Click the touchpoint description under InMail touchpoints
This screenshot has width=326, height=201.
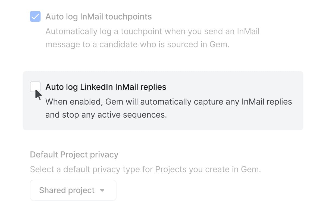click(152, 38)
